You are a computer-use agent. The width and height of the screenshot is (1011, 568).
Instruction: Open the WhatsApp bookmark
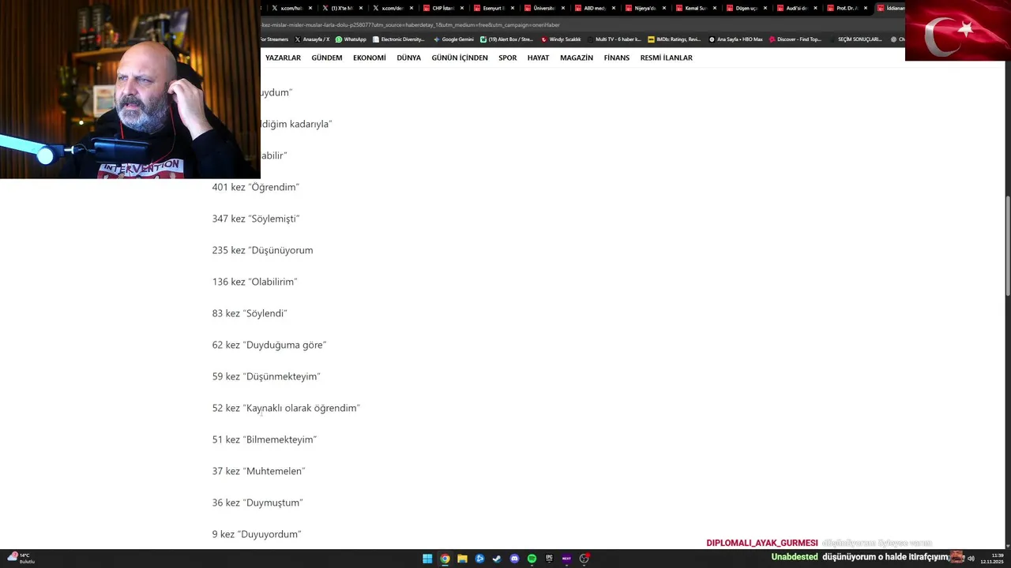coord(351,39)
